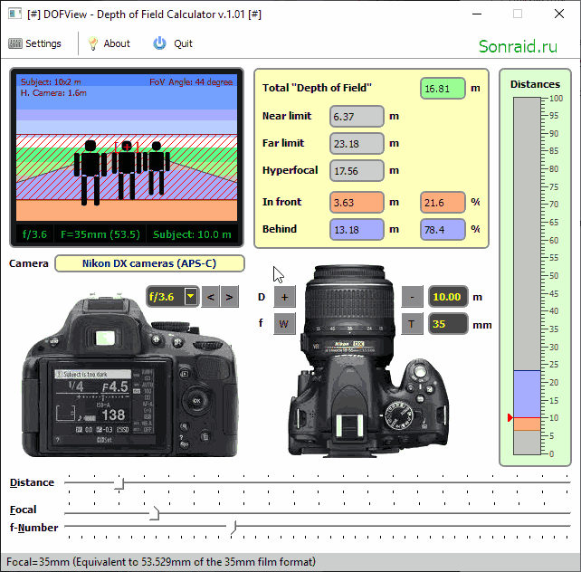
Task: Increase subject distance with plus button
Action: pyautogui.click(x=284, y=297)
